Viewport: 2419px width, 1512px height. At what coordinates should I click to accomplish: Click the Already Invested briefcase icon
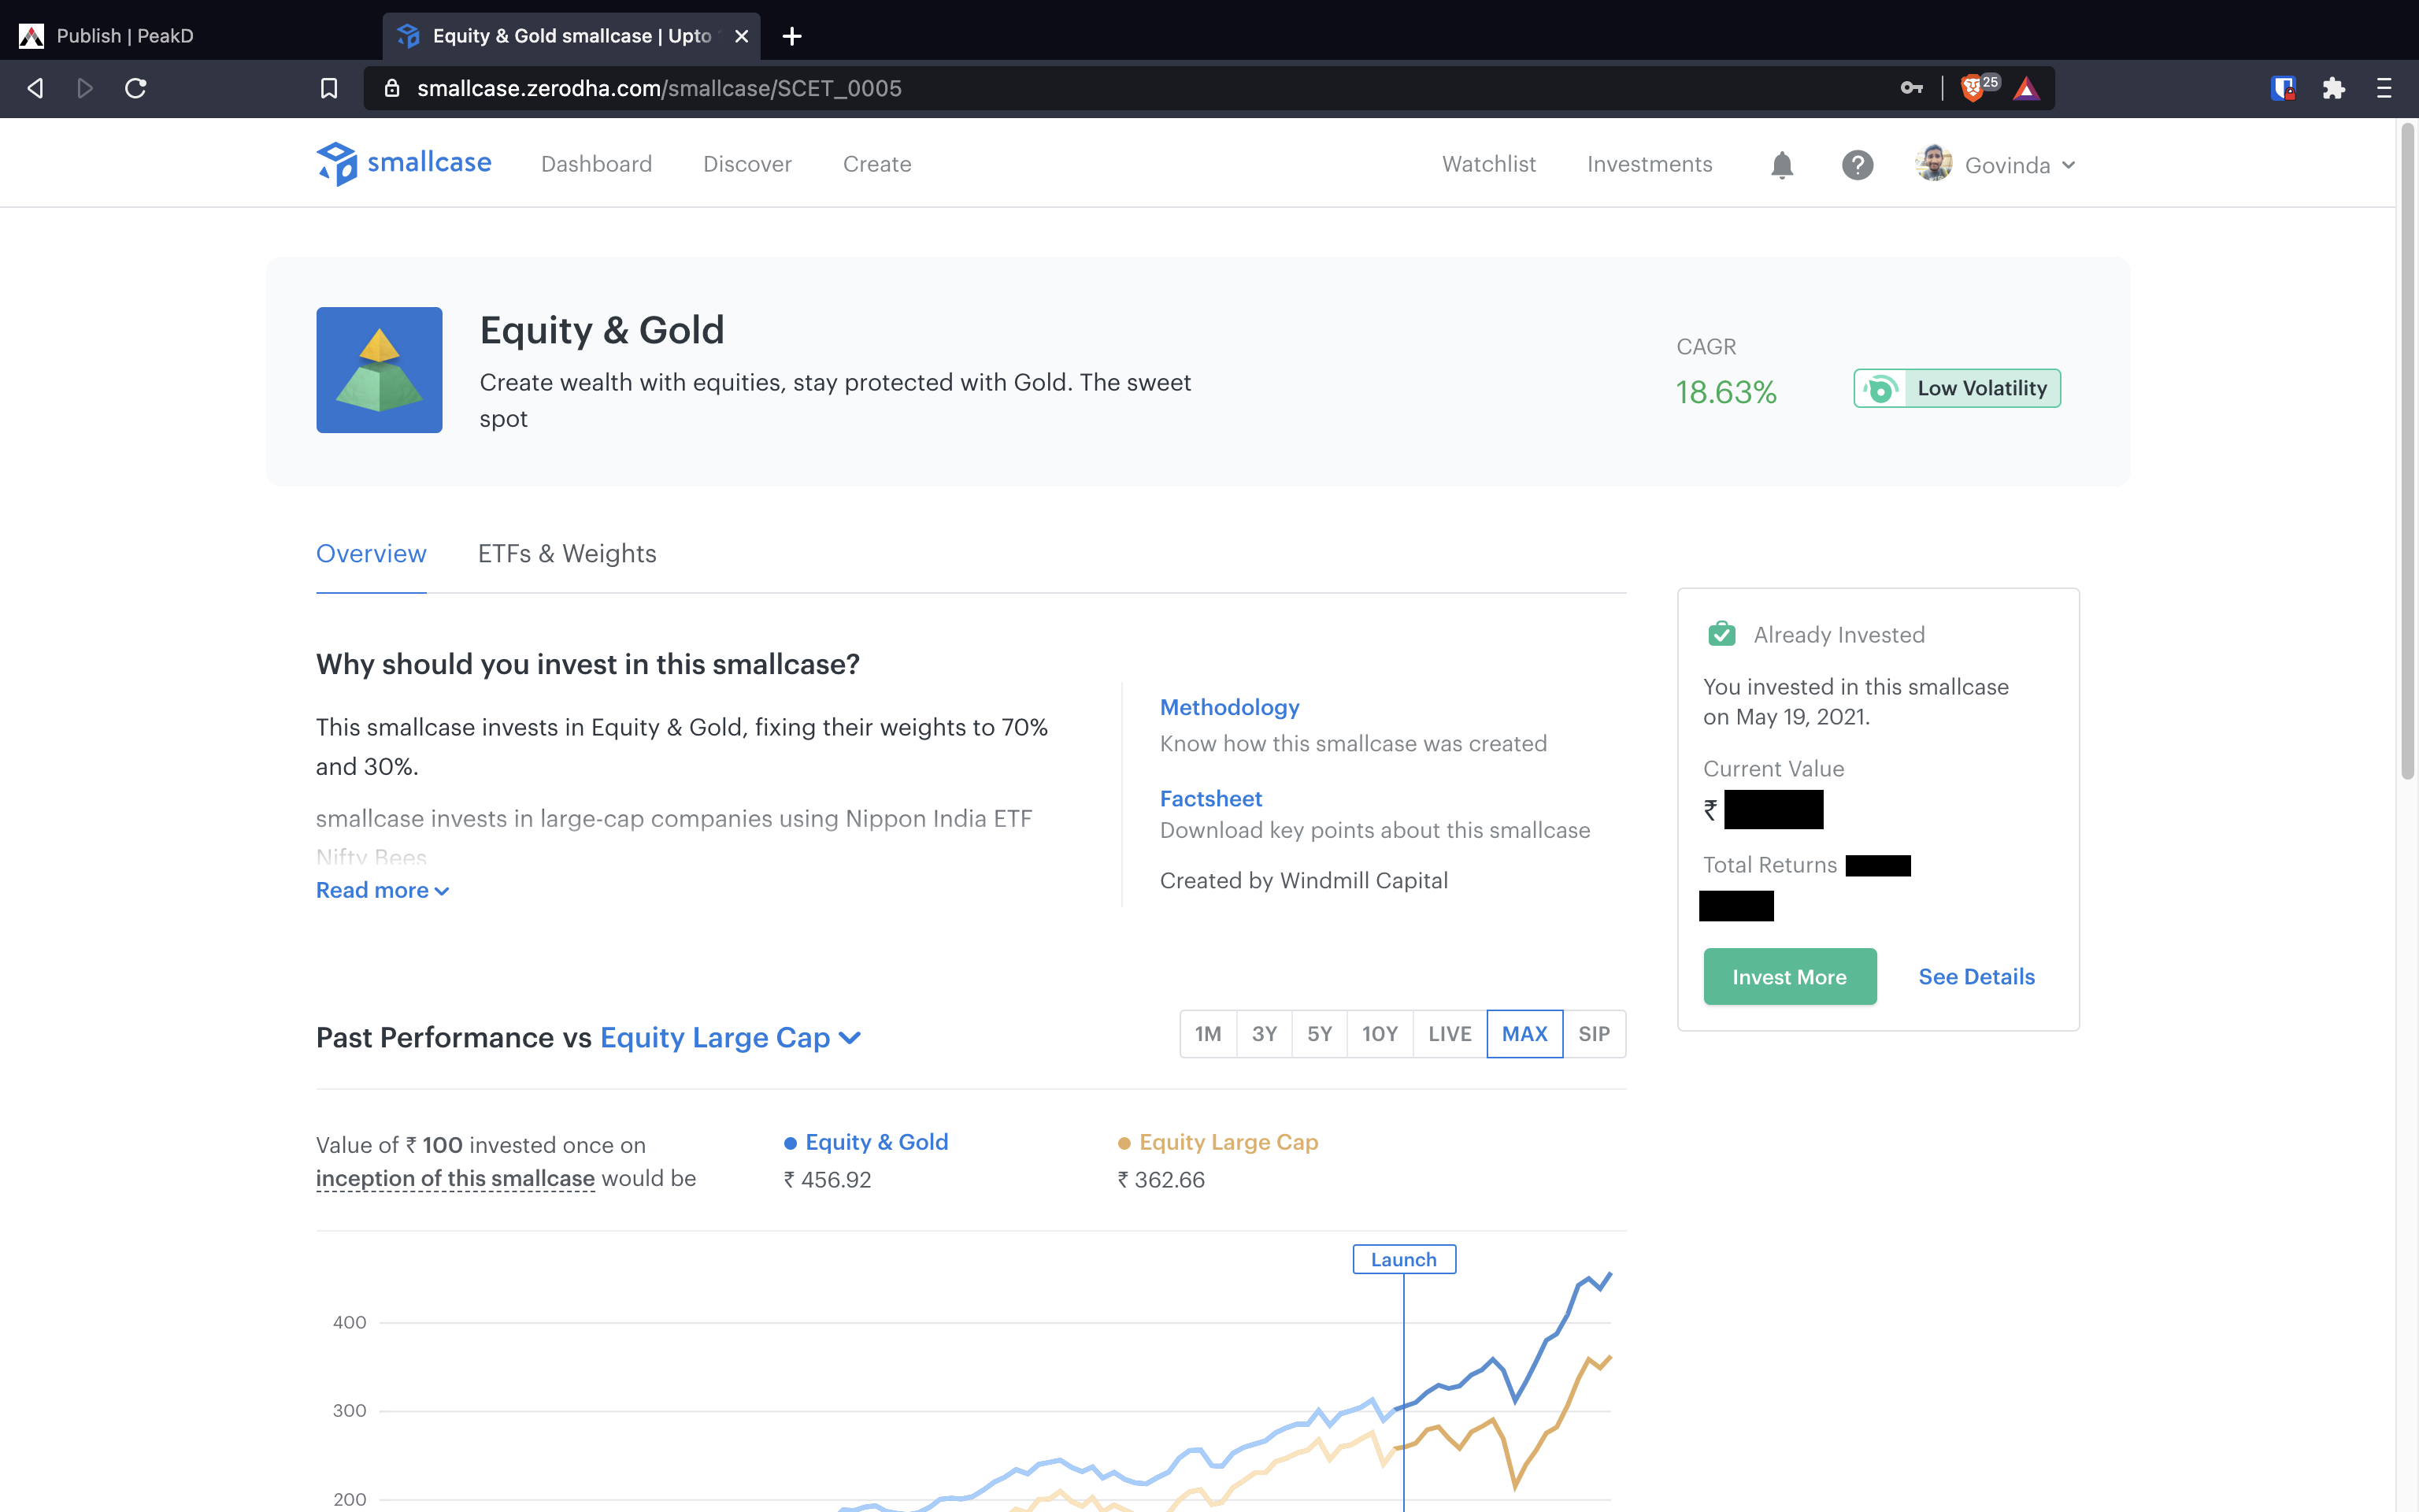[x=1721, y=634]
